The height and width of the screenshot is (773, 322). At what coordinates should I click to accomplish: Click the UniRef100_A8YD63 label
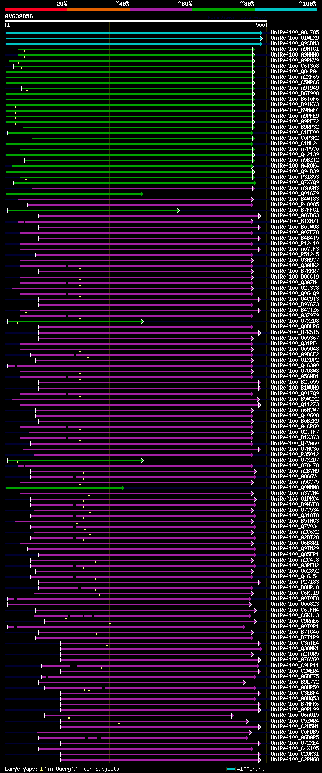click(295, 216)
